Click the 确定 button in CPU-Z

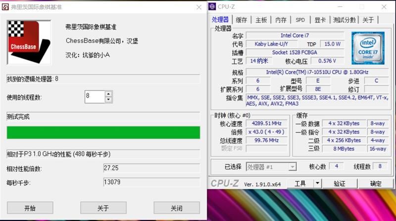[x=376, y=183]
